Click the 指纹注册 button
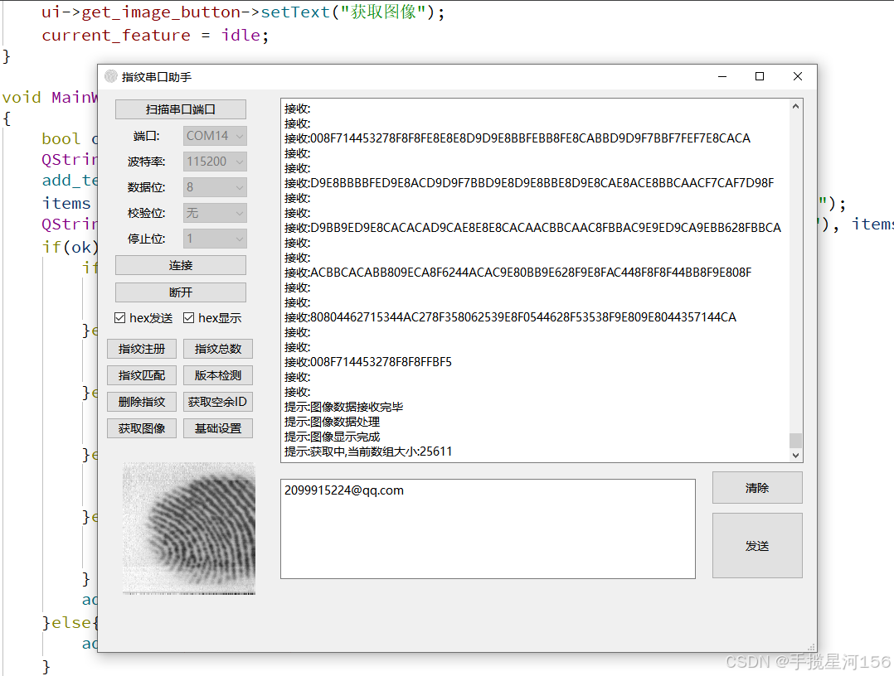Image resolution: width=894 pixels, height=676 pixels. 141,349
